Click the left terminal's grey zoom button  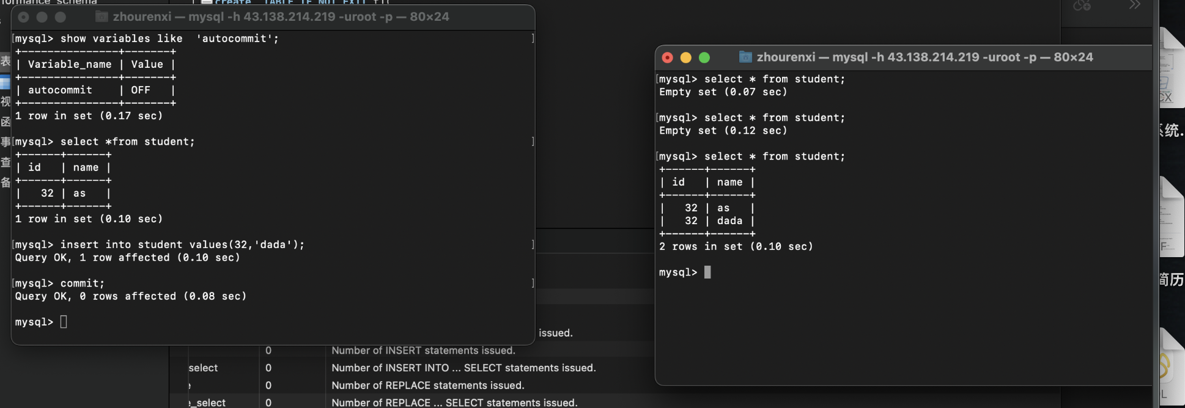click(x=61, y=17)
